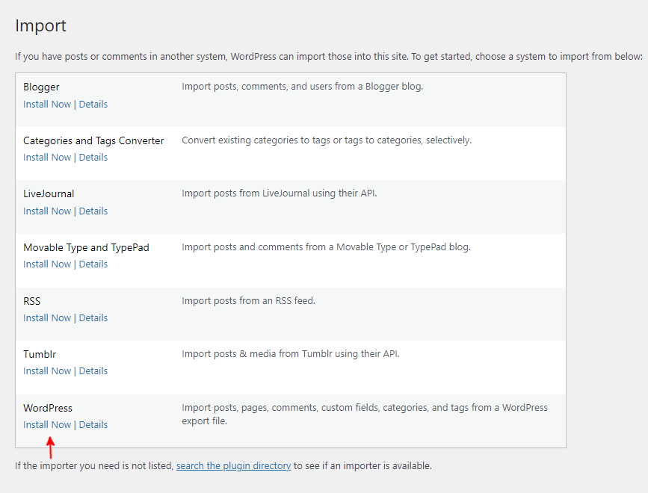
Task: Open Details for the LiveJournal importer
Action: coord(93,211)
